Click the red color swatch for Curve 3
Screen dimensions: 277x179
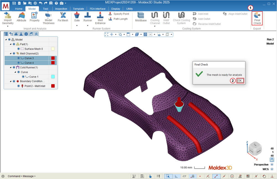[x=53, y=58]
